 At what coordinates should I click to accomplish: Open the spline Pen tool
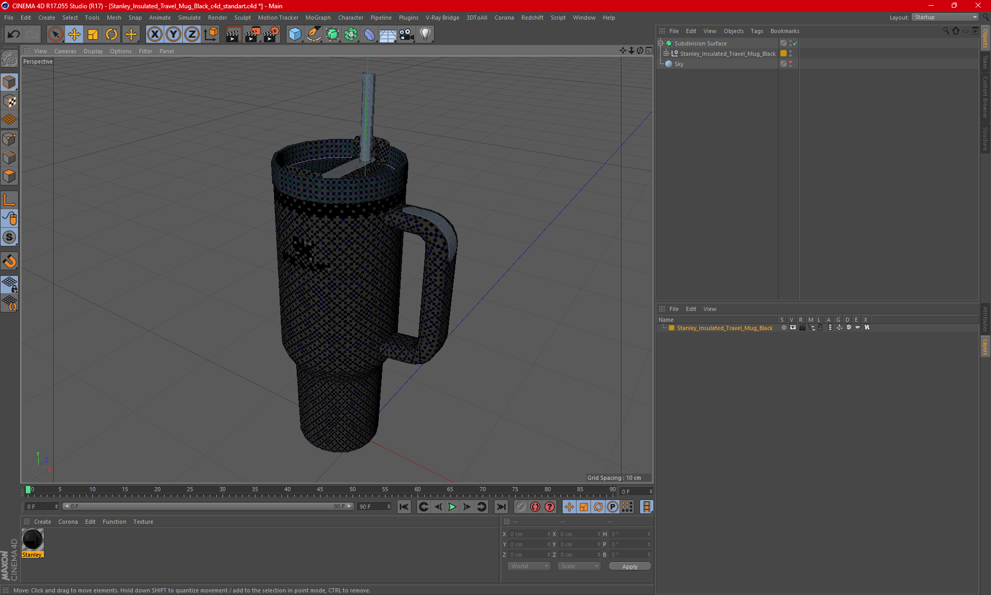(313, 34)
